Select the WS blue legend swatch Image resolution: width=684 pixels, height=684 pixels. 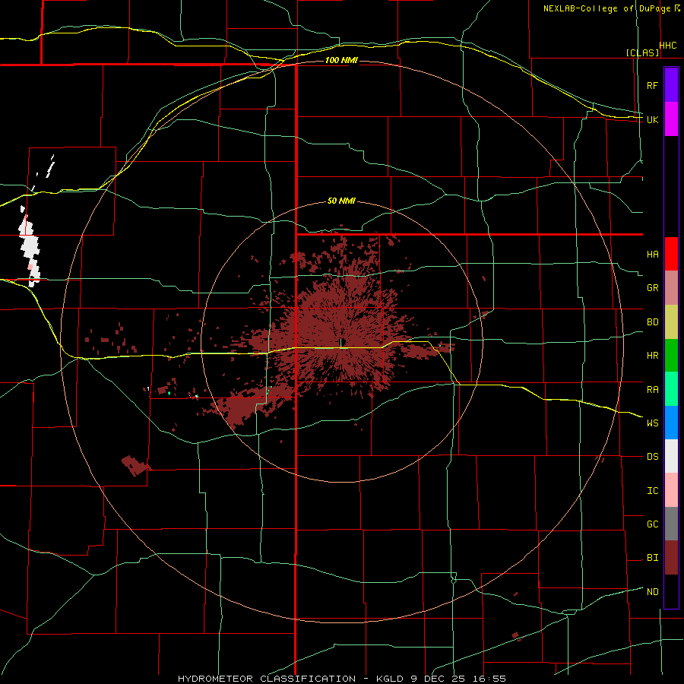tap(671, 423)
